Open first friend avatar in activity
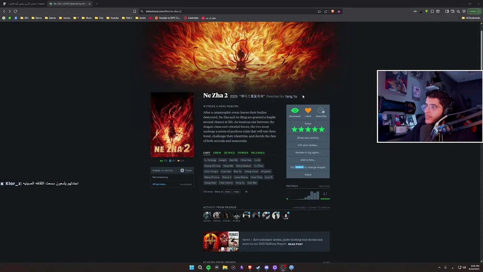The width and height of the screenshot is (483, 272). [207, 215]
